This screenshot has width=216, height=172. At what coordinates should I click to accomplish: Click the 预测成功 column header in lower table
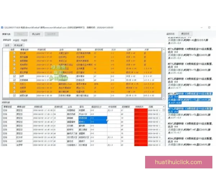[x=139, y=107]
